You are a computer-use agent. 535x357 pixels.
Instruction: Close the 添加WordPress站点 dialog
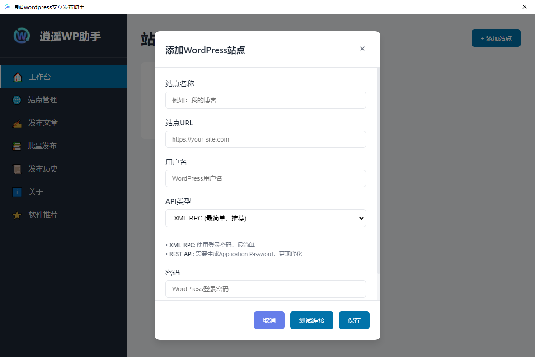[x=362, y=49]
